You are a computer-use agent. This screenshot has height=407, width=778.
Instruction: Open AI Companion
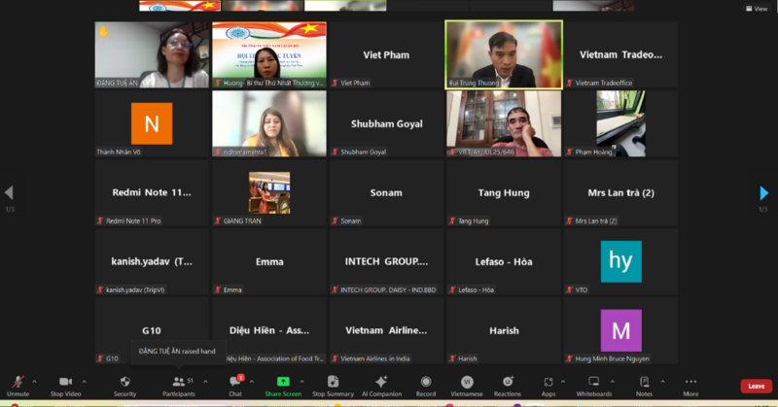point(381,382)
